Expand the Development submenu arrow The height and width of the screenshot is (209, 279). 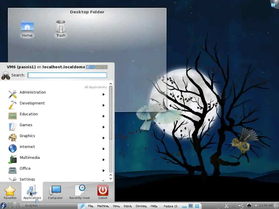[104, 105]
